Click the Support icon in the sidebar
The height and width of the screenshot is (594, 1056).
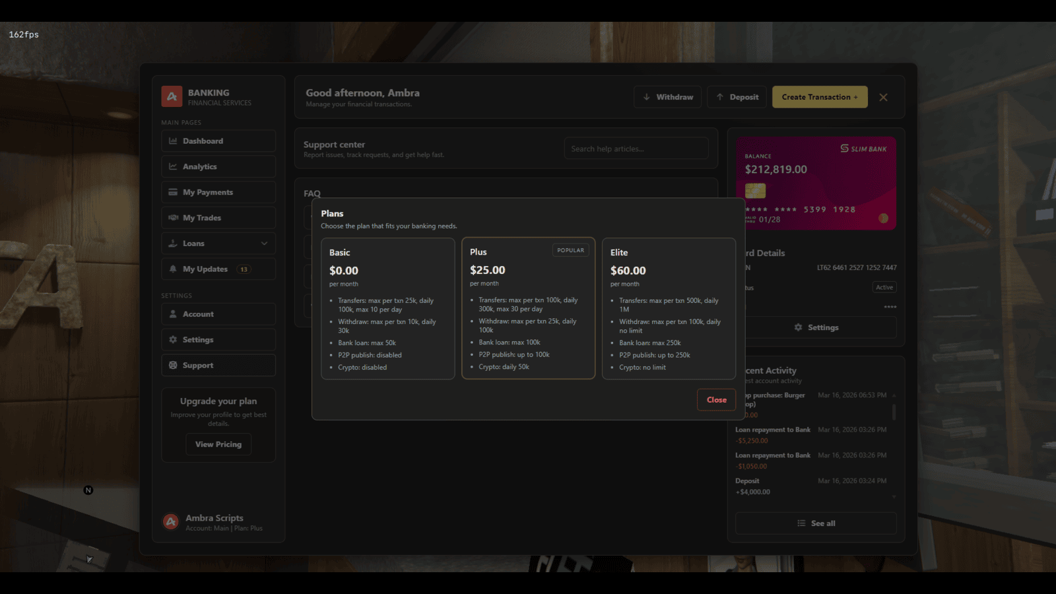click(173, 365)
